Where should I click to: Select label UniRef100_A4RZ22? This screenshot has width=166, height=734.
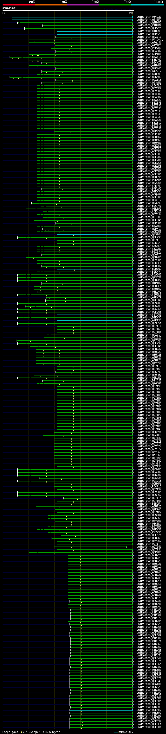click(149, 34)
